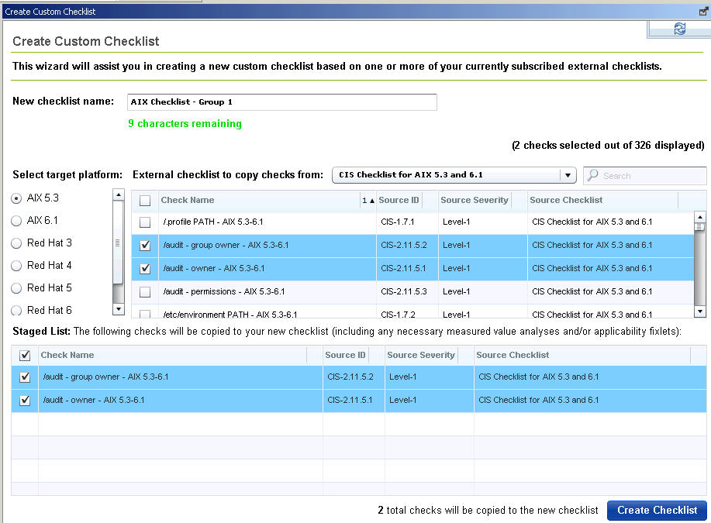Click Level-1 severity for /audit - permissions
This screenshot has height=523, width=711.
(x=456, y=291)
